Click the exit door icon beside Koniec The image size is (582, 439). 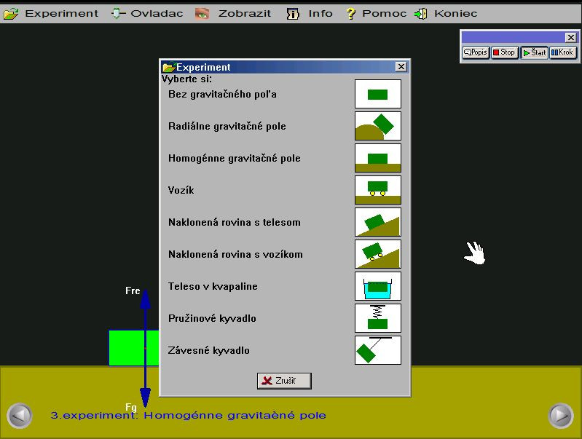[420, 14]
